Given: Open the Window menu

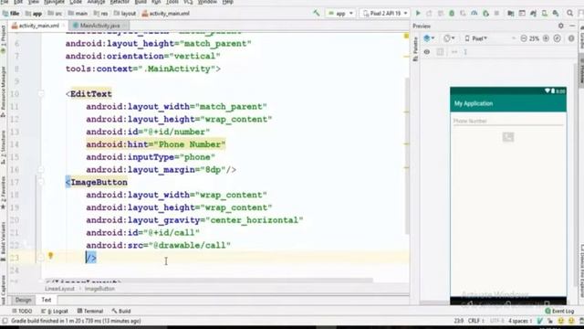Looking at the screenshot, I should [207, 2].
